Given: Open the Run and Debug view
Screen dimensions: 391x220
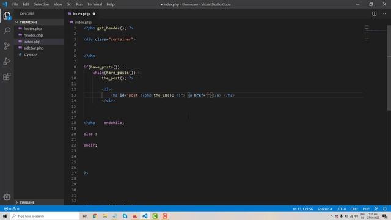Looking at the screenshot, I should [x=7, y=61].
